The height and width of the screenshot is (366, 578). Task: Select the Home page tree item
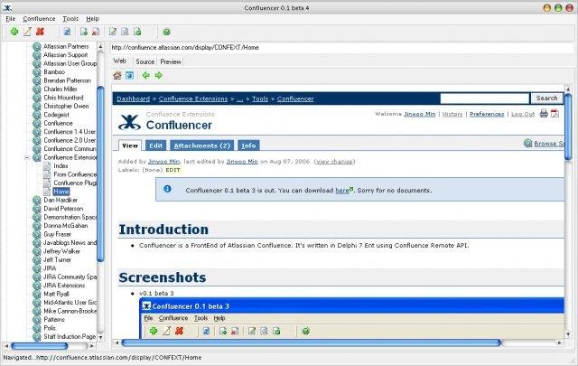[61, 192]
